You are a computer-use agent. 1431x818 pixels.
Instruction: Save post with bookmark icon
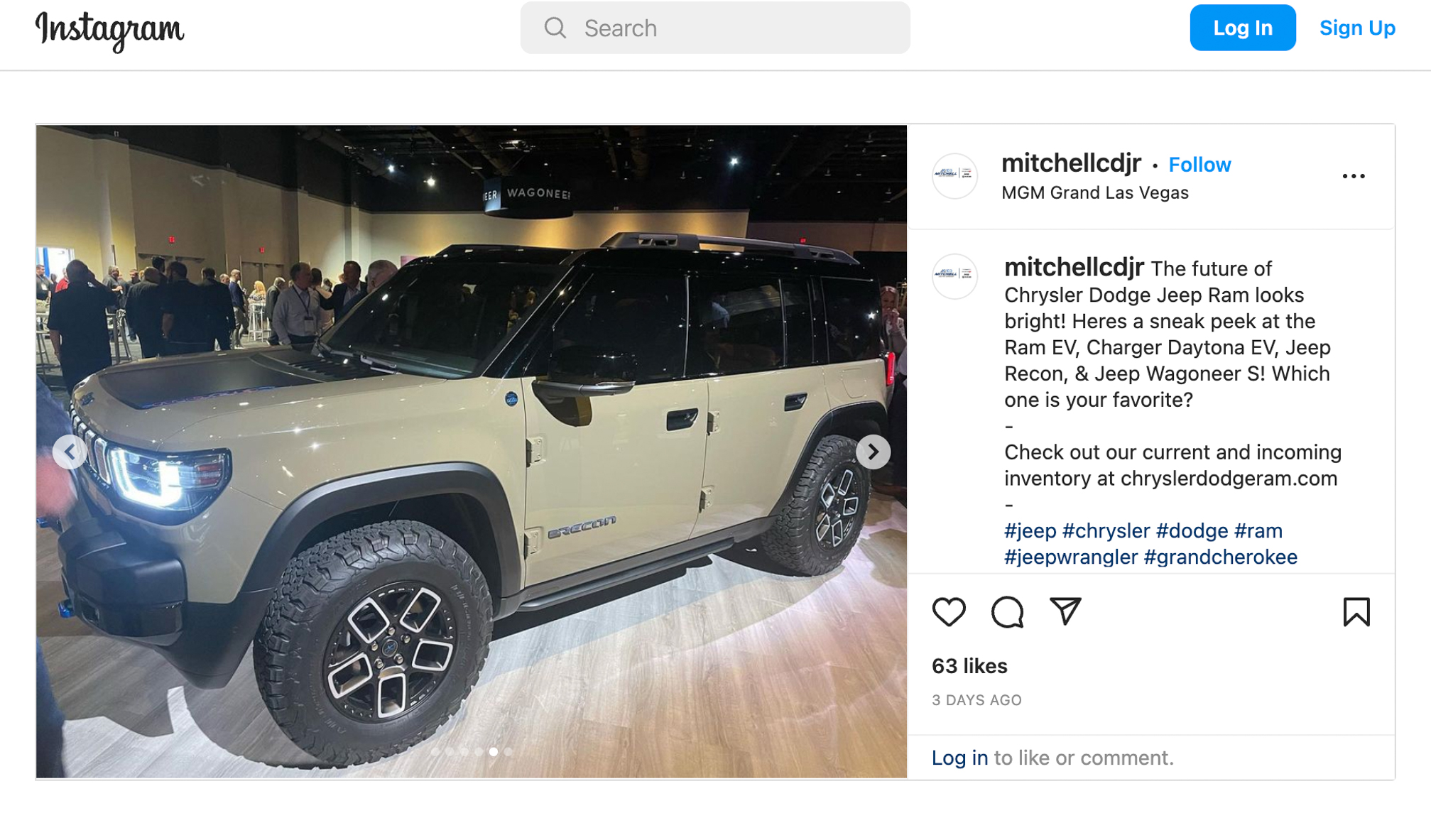pyautogui.click(x=1356, y=611)
